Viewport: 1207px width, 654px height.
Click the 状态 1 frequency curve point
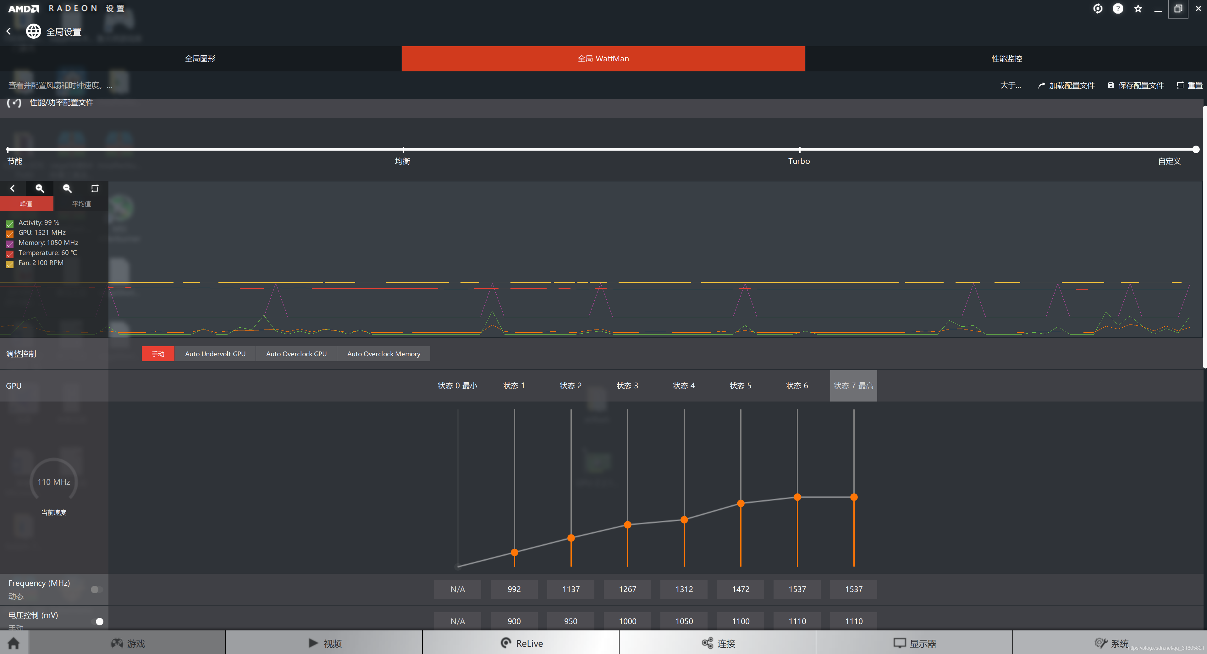click(x=515, y=552)
